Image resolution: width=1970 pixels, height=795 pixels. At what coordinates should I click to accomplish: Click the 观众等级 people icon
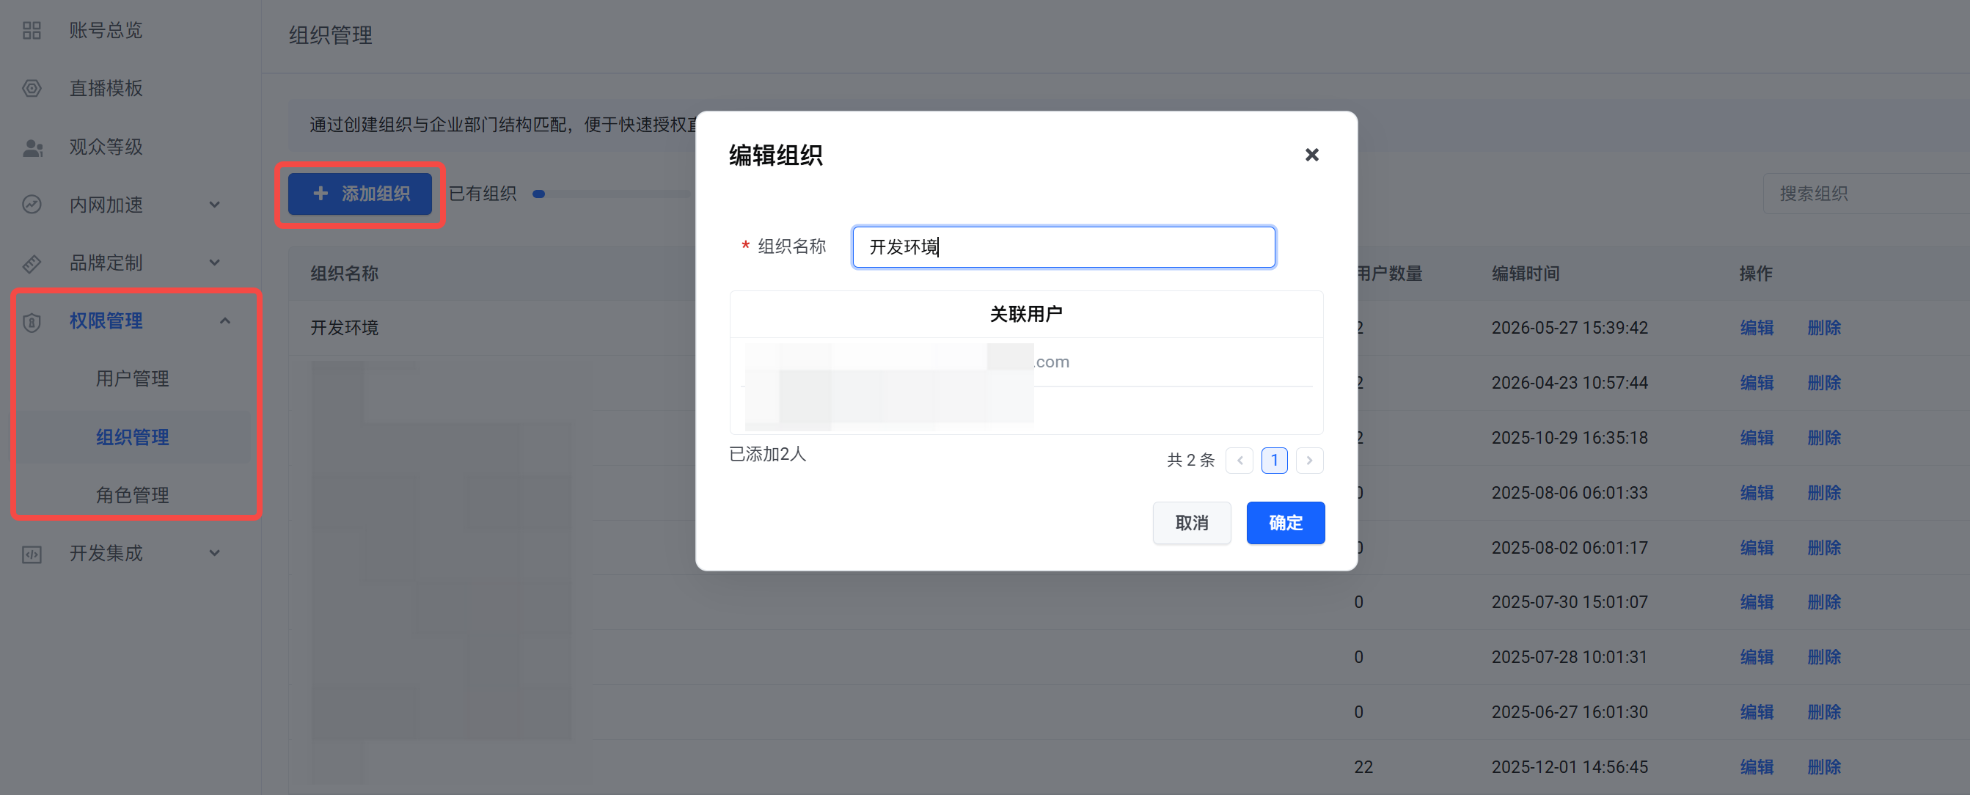coord(32,147)
